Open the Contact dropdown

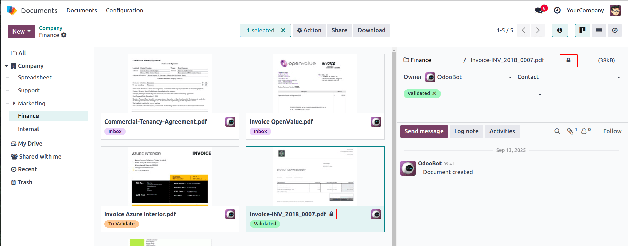pyautogui.click(x=618, y=77)
